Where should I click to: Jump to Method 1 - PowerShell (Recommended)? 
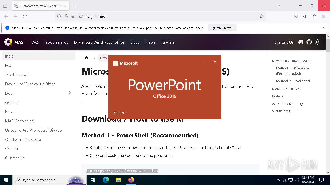coord(293,71)
